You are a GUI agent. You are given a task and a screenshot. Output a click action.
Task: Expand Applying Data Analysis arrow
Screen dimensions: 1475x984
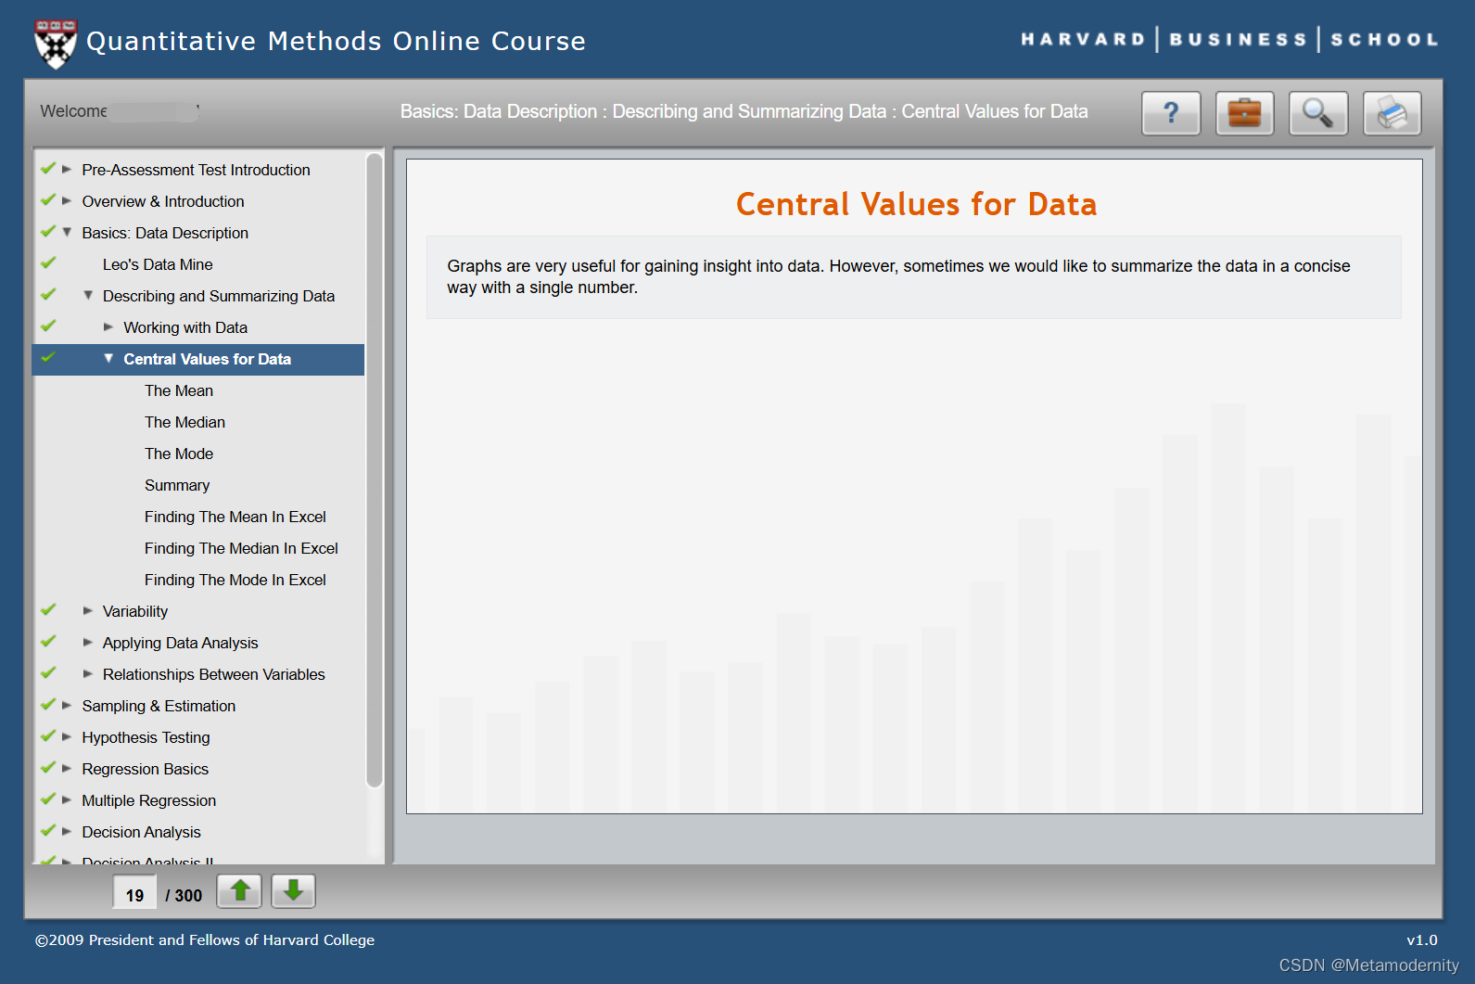tap(88, 643)
